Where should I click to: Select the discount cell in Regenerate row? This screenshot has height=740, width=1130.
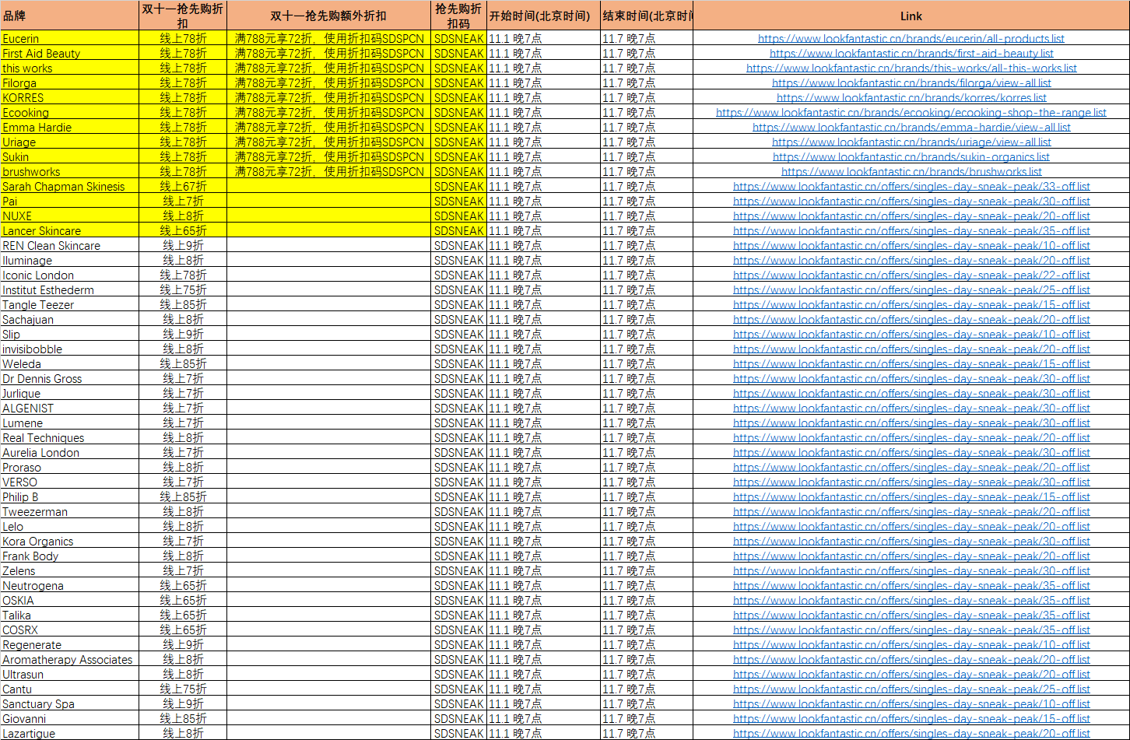tap(183, 644)
